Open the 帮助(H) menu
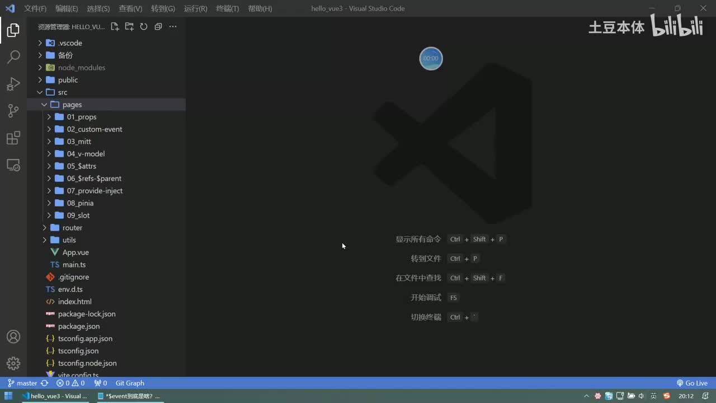 pos(260,8)
